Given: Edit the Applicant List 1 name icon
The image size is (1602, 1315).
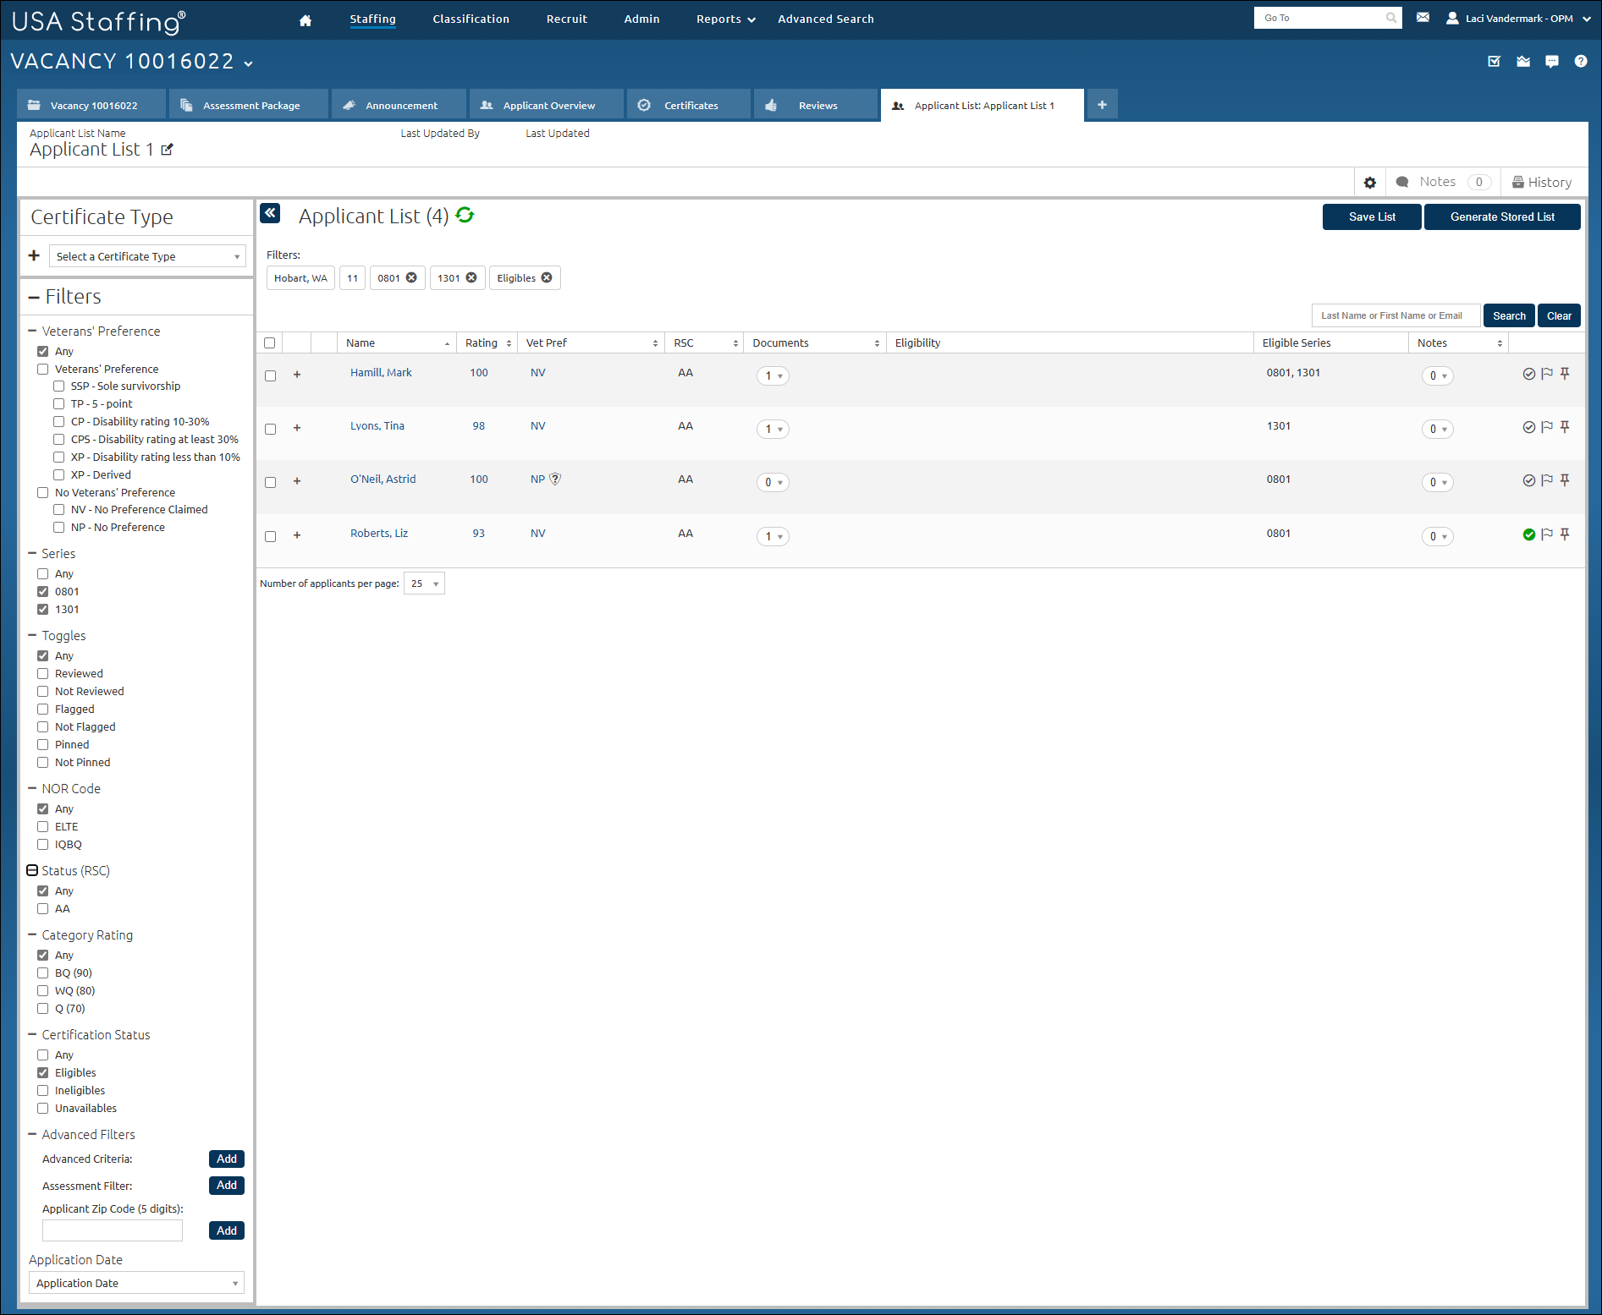Looking at the screenshot, I should pyautogui.click(x=168, y=150).
